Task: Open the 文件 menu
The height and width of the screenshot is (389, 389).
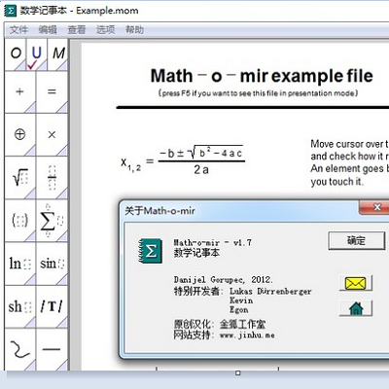Action: pos(18,30)
